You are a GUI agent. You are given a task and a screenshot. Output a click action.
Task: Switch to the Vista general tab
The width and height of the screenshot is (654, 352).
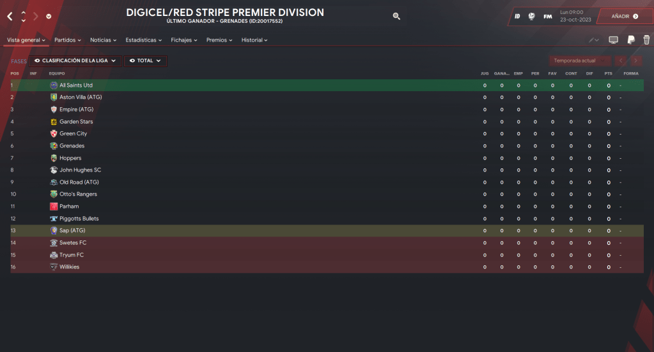pos(26,40)
